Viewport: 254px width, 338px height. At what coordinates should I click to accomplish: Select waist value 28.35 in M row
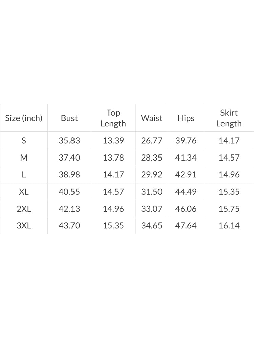pos(152,158)
